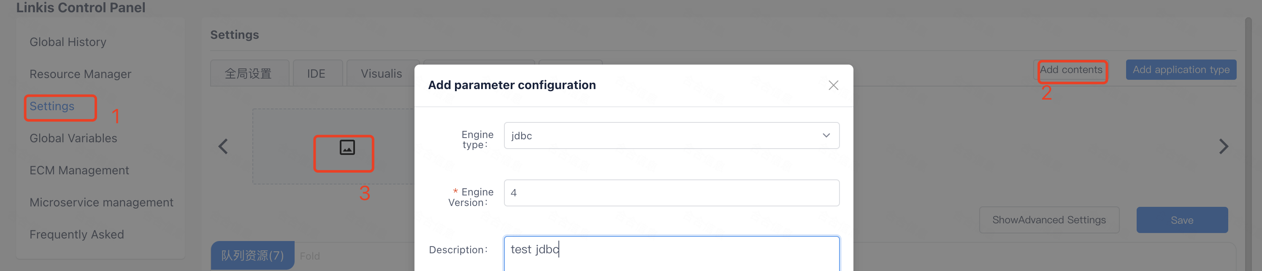Image resolution: width=1262 pixels, height=271 pixels.
Task: Click the image placeholder icon
Action: [x=347, y=147]
